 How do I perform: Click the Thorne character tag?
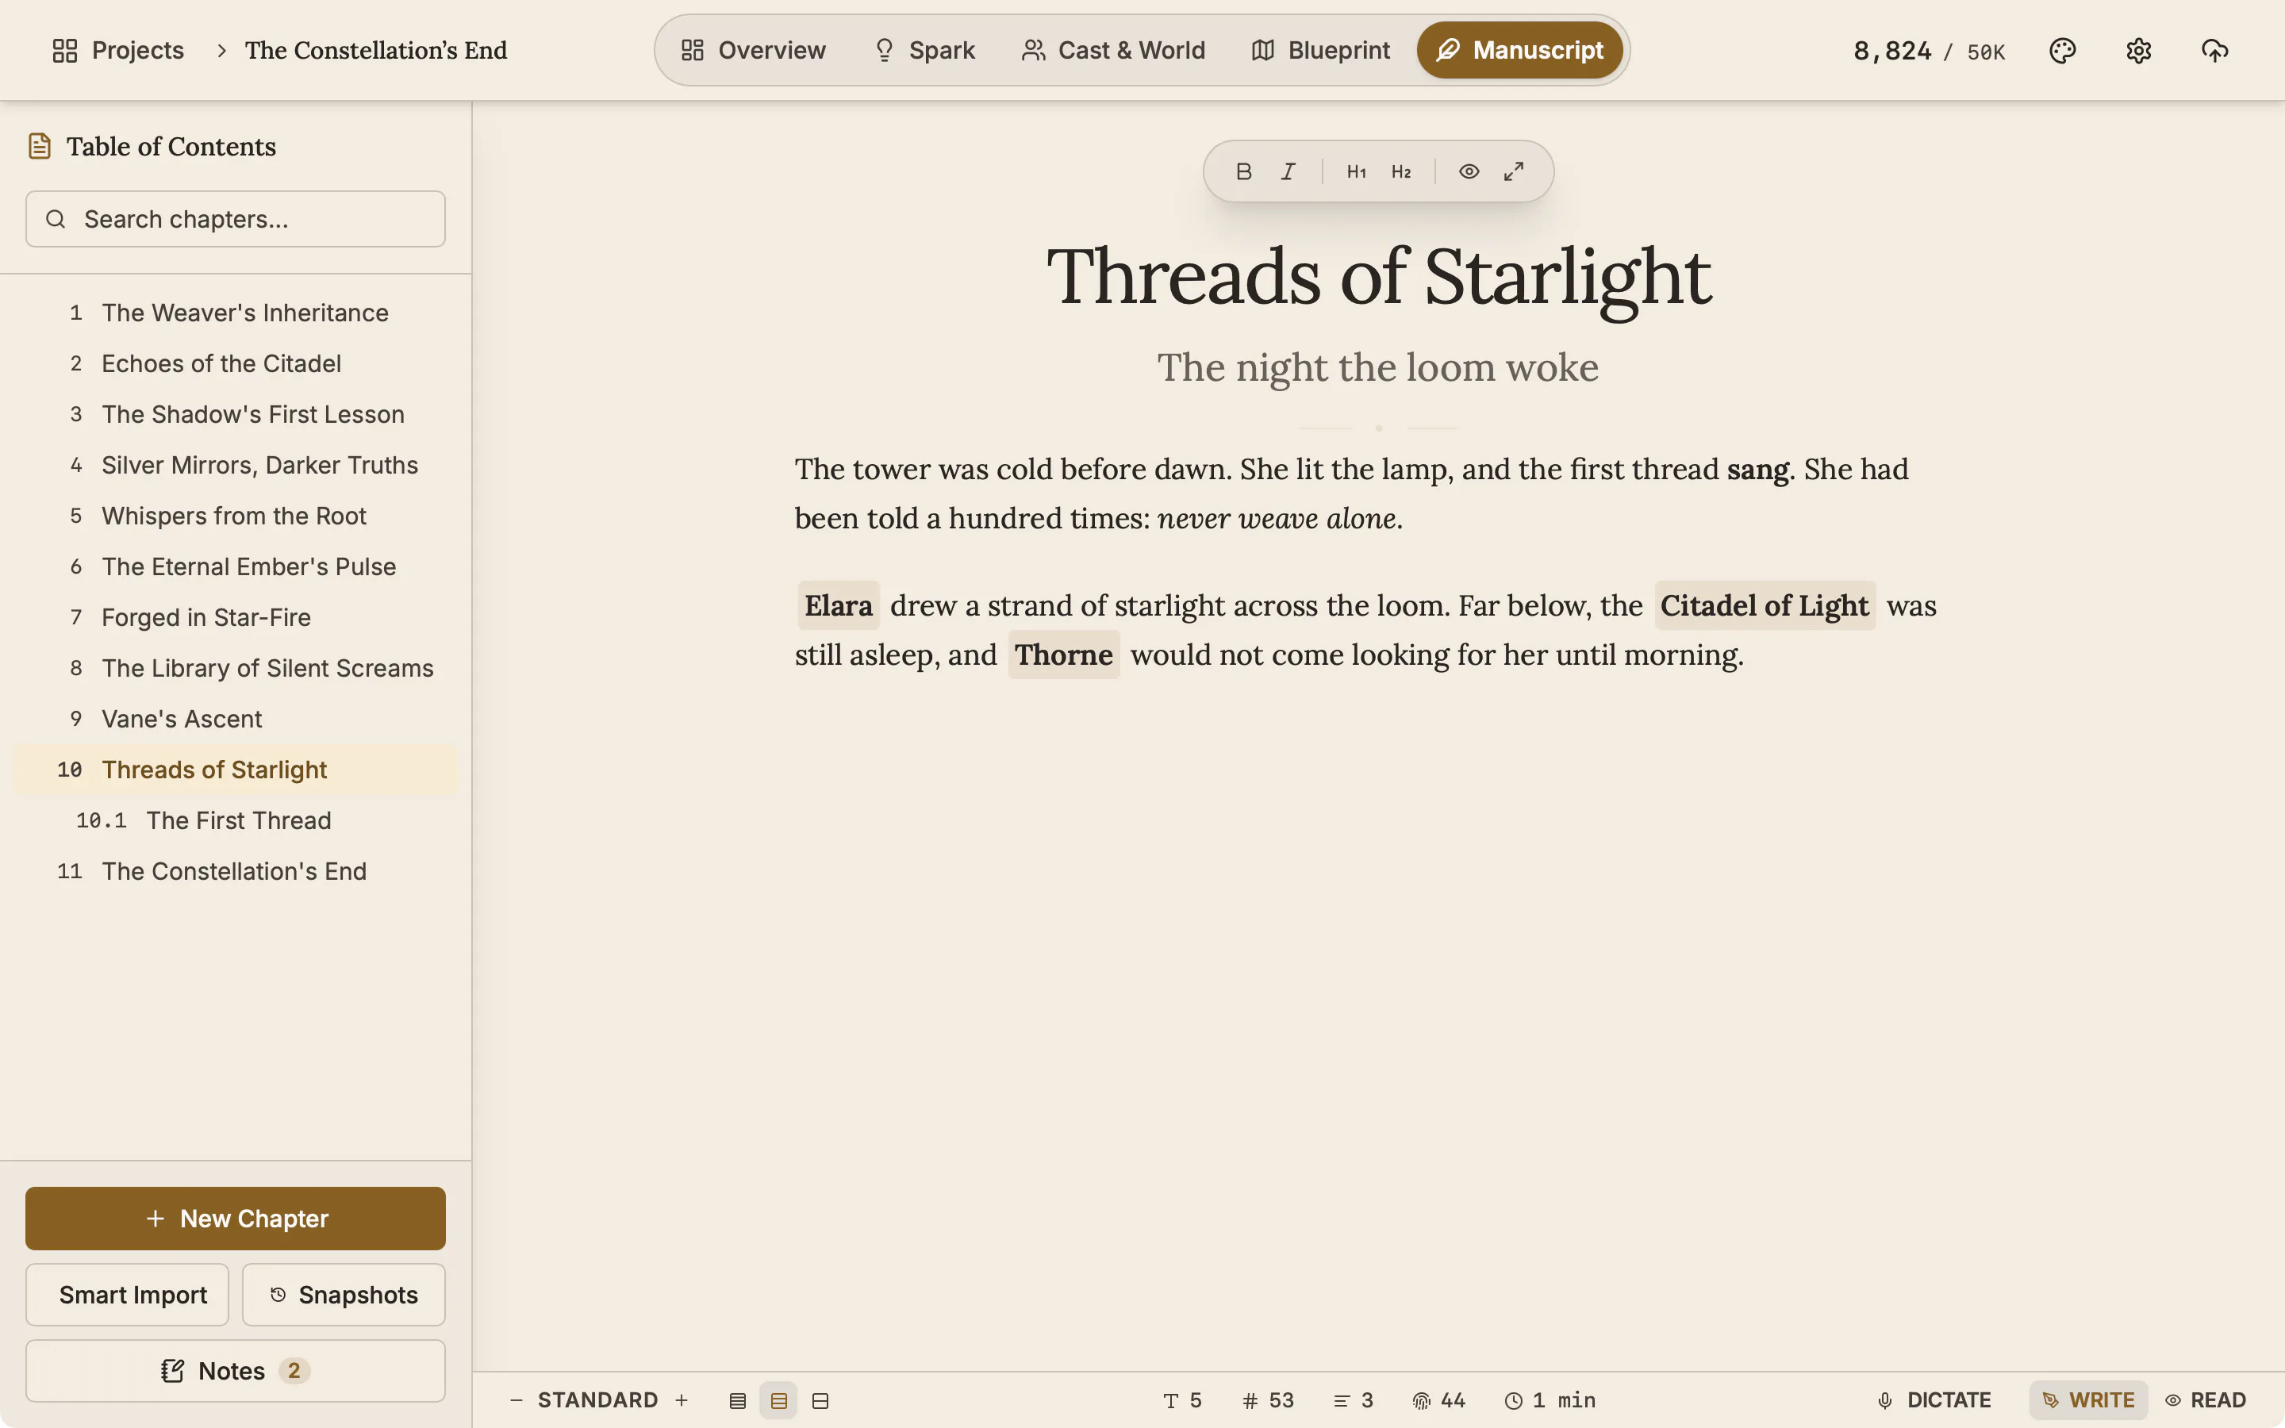tap(1064, 654)
